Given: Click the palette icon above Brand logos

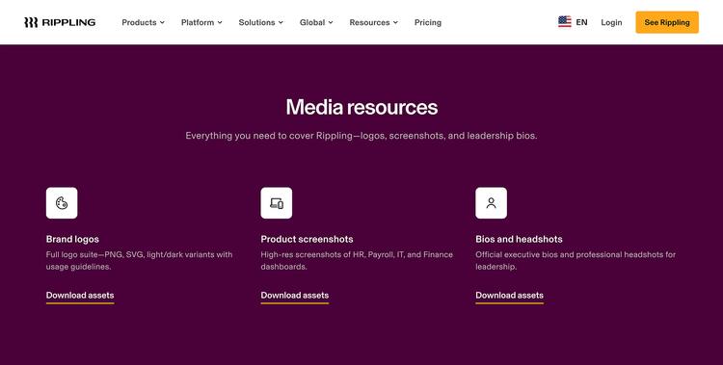Looking at the screenshot, I should (x=62, y=203).
